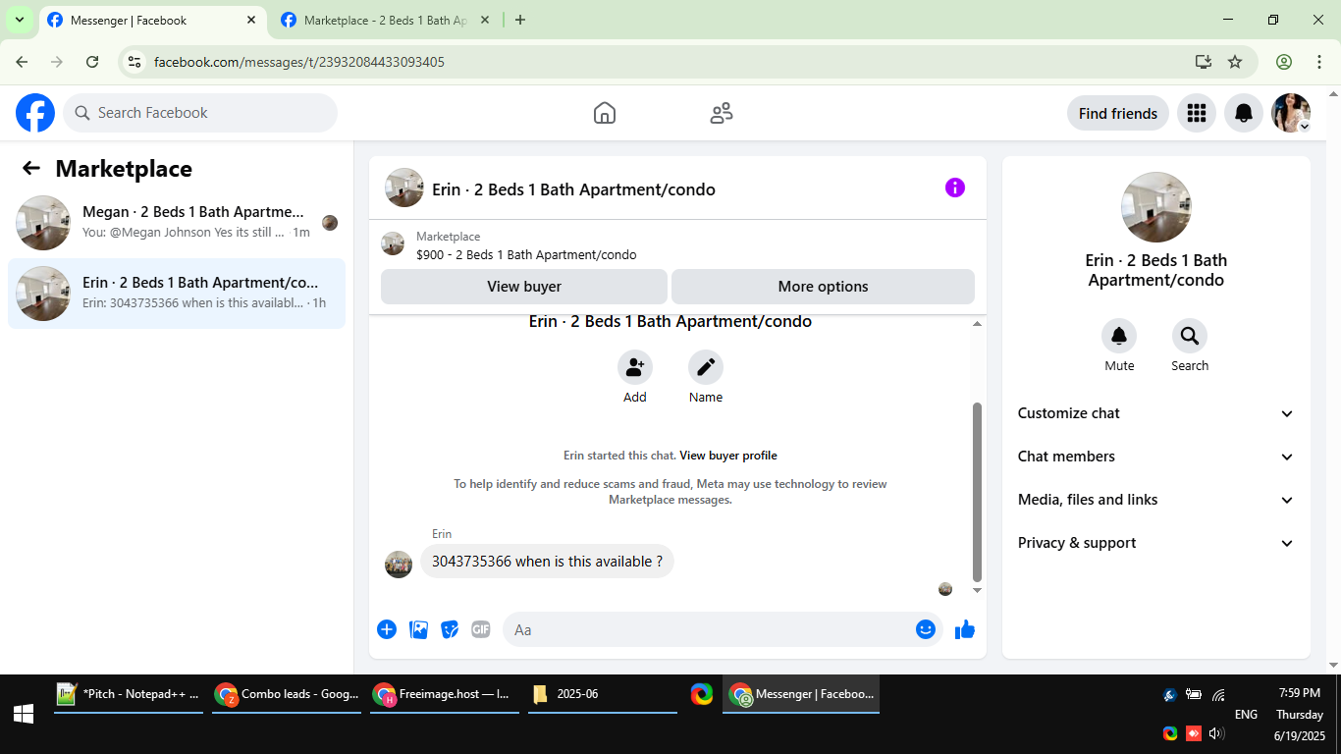
Task: Send a thumbs up like
Action: [965, 629]
